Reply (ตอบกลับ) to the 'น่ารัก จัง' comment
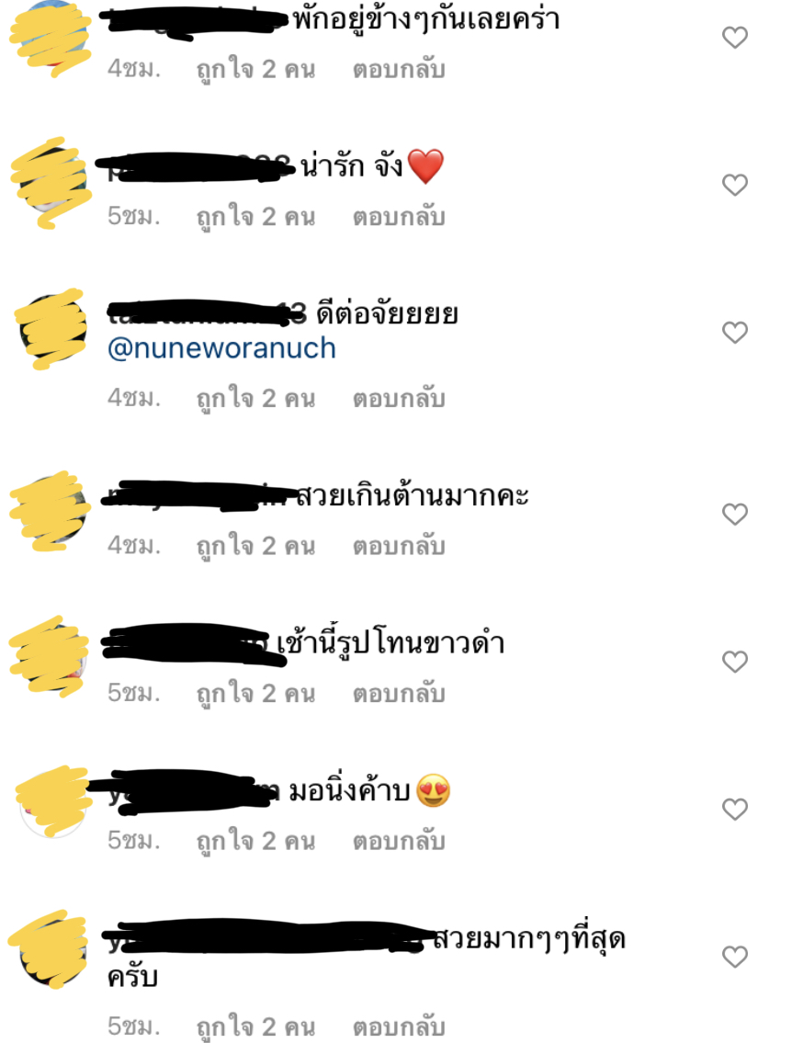The height and width of the screenshot is (1043, 792). [399, 217]
